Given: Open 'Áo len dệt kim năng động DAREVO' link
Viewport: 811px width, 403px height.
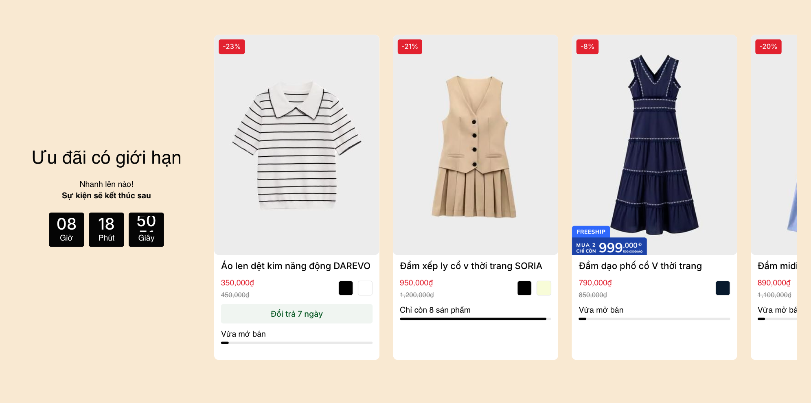Looking at the screenshot, I should [296, 266].
